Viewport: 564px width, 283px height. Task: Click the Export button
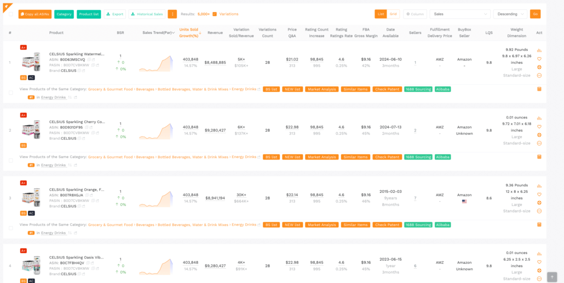115,14
